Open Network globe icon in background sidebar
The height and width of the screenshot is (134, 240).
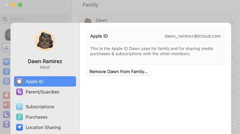[x=6, y=81]
